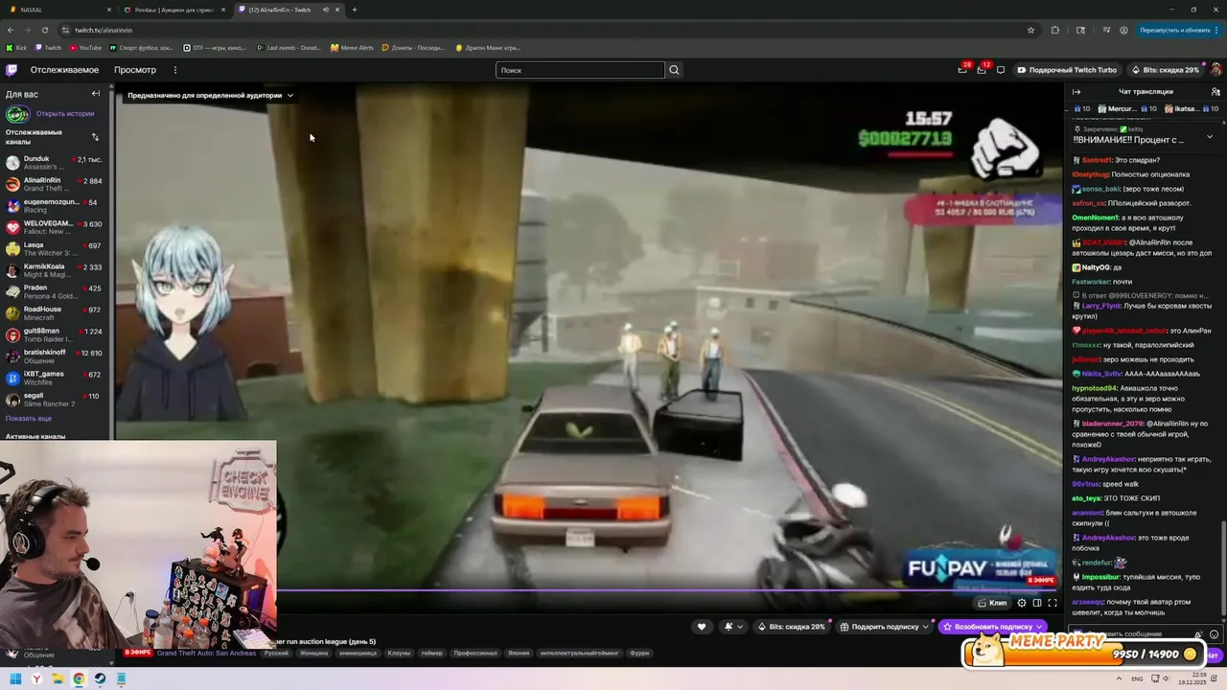The height and width of the screenshot is (690, 1227).
Task: Click the chat scrollbar thumb
Action: coord(1224,570)
